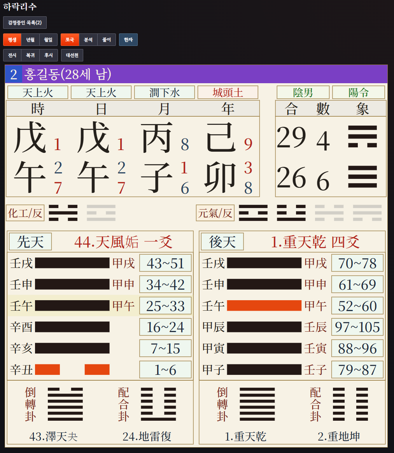
Task: Click the trigram symbol beside 29 4
Action: [x=362, y=136]
